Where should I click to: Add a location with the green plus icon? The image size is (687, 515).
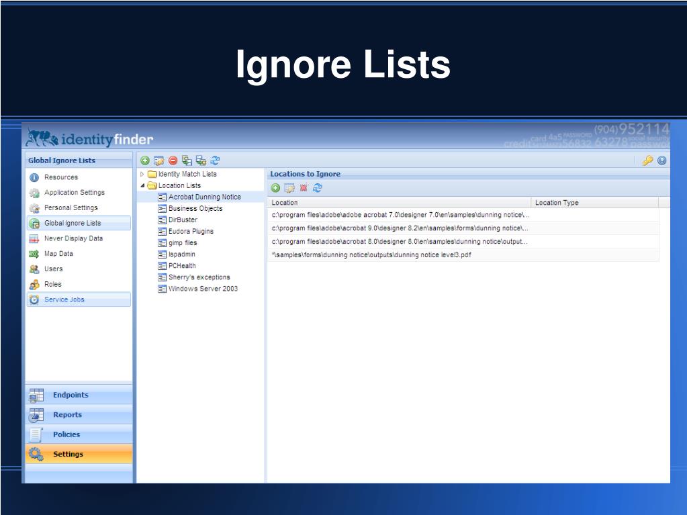(275, 188)
